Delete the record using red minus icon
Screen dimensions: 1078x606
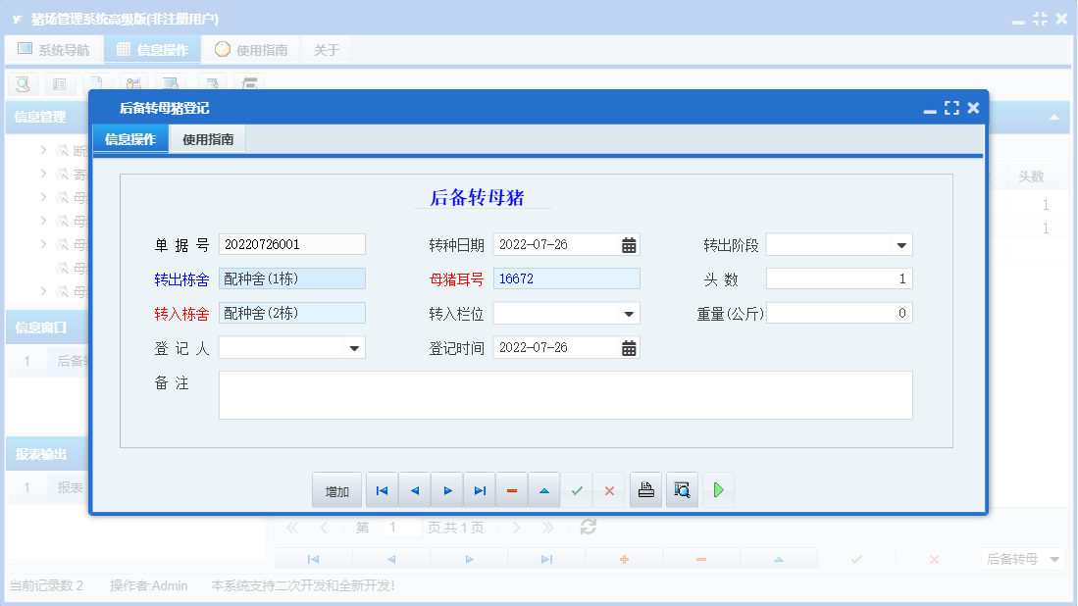(x=511, y=489)
